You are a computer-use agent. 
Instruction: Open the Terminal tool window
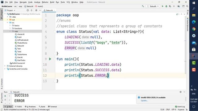tap(52, 107)
